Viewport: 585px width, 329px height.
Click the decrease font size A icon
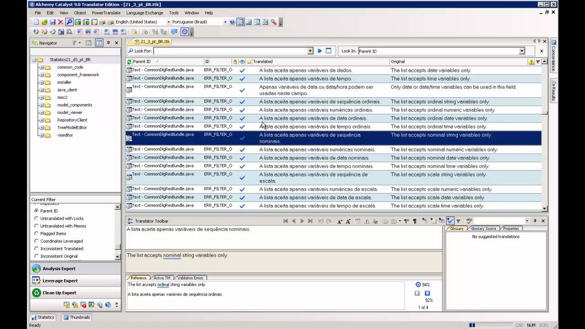tap(340, 221)
